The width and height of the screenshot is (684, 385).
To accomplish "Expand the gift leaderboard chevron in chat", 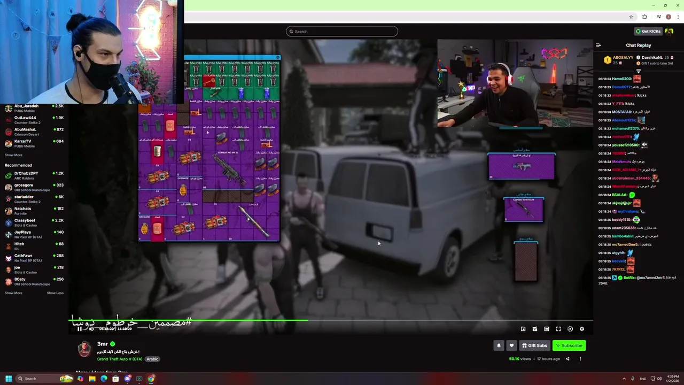I will pos(639,71).
